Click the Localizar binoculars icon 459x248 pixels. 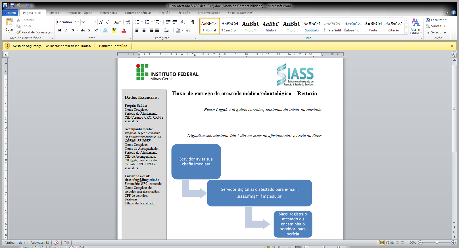428,20
